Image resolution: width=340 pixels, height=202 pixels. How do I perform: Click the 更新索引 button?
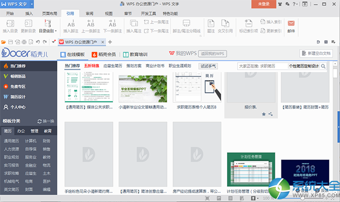coord(271,31)
